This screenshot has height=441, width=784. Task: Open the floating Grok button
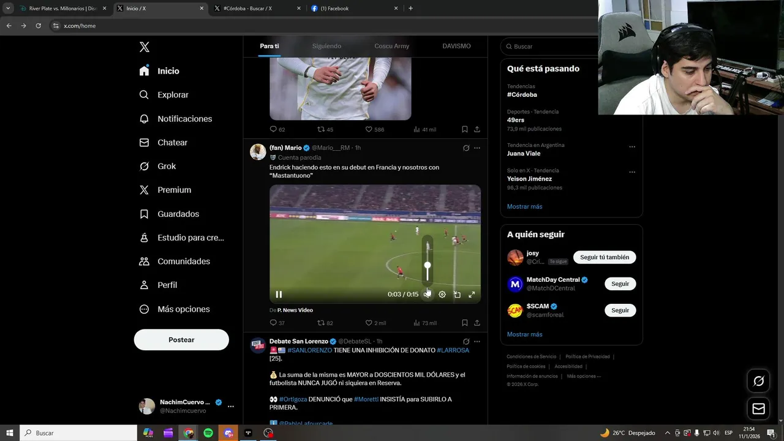758,382
